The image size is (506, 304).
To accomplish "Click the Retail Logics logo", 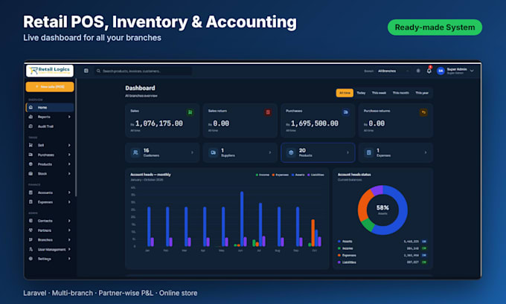I will tap(50, 71).
